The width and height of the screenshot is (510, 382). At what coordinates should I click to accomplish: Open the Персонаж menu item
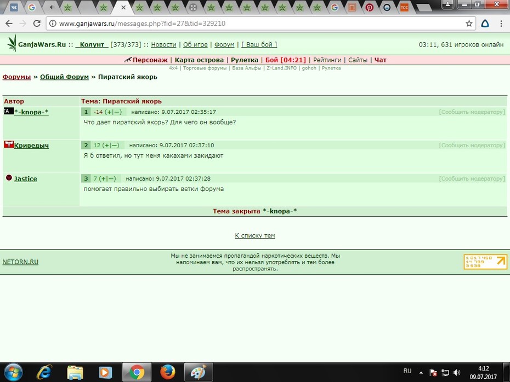(150, 60)
